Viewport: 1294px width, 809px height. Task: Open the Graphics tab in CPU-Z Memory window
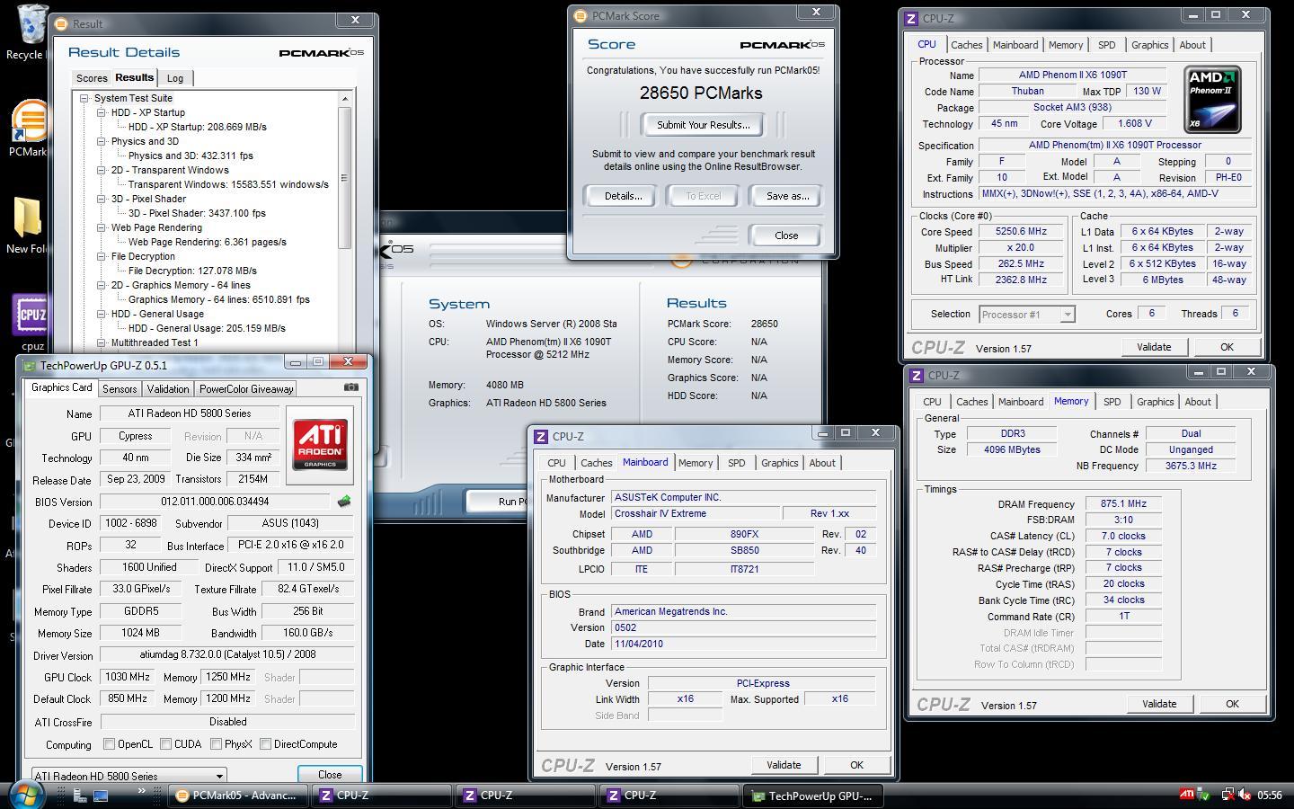coord(1155,402)
